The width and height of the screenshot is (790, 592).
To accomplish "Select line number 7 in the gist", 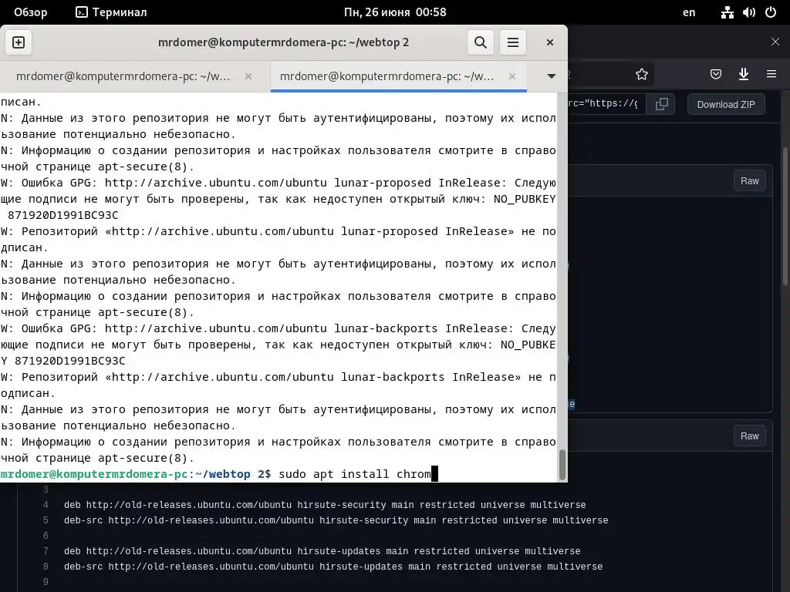I will click(46, 551).
